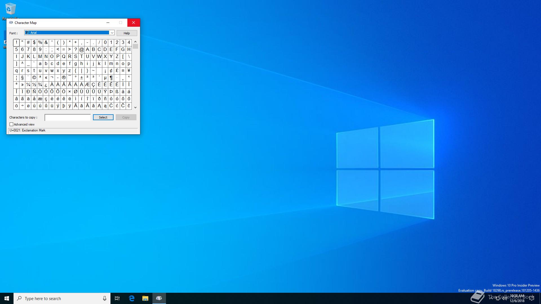Select the digit 0 cell
The width and height of the screenshot is (541, 304).
(105, 43)
